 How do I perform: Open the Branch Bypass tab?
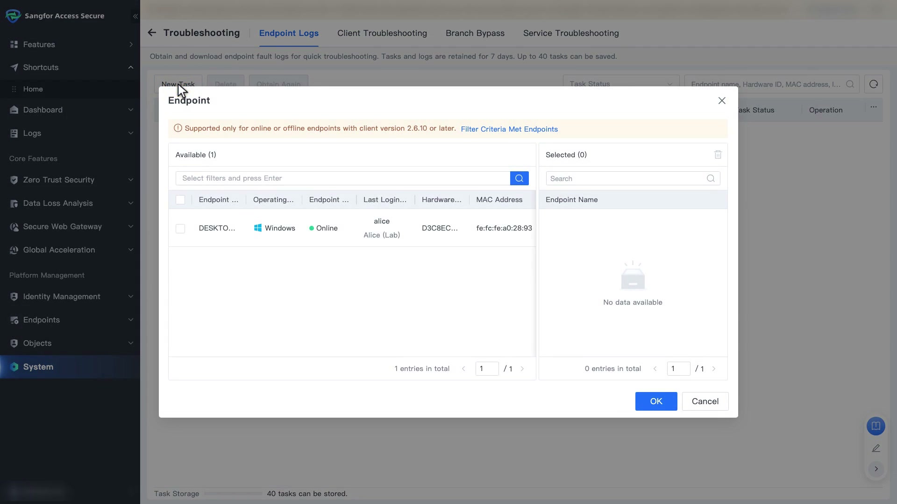coord(475,33)
